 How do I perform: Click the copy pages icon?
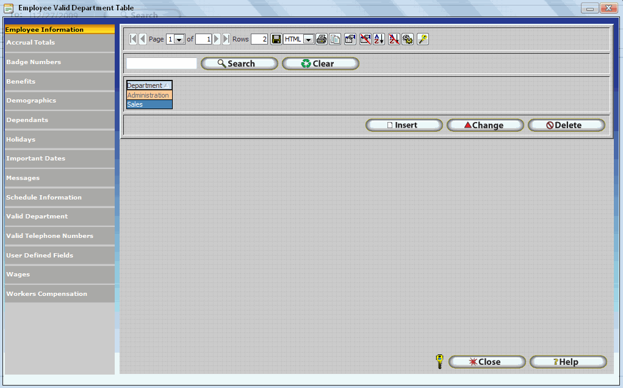(x=335, y=39)
